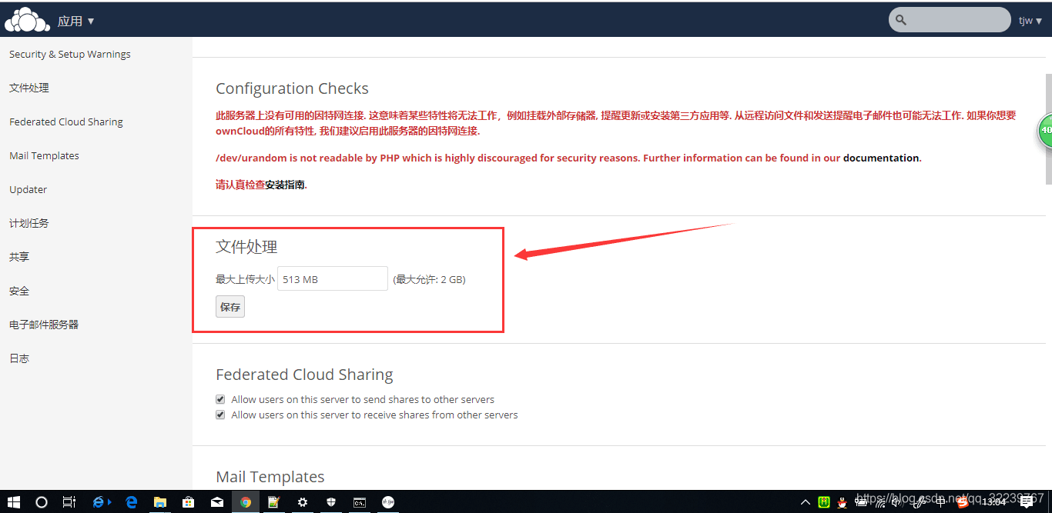
Task: Select Mail Templates in the sidebar
Action: tap(44, 155)
